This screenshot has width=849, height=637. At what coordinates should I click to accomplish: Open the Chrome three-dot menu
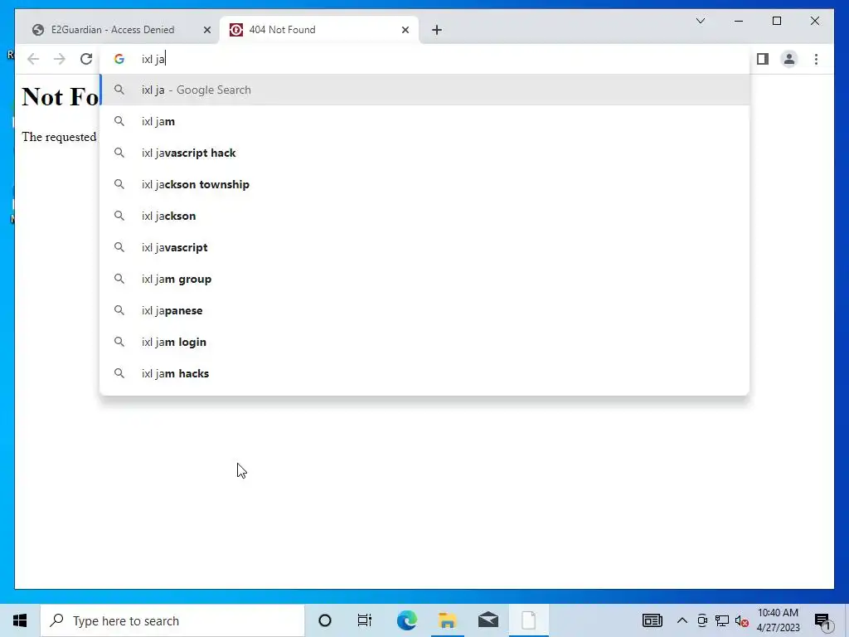pos(816,59)
